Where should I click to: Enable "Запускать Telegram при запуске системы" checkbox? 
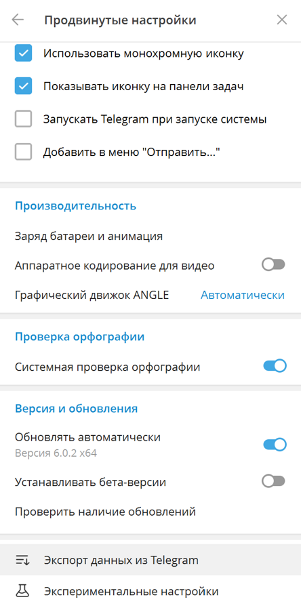pos(23,119)
